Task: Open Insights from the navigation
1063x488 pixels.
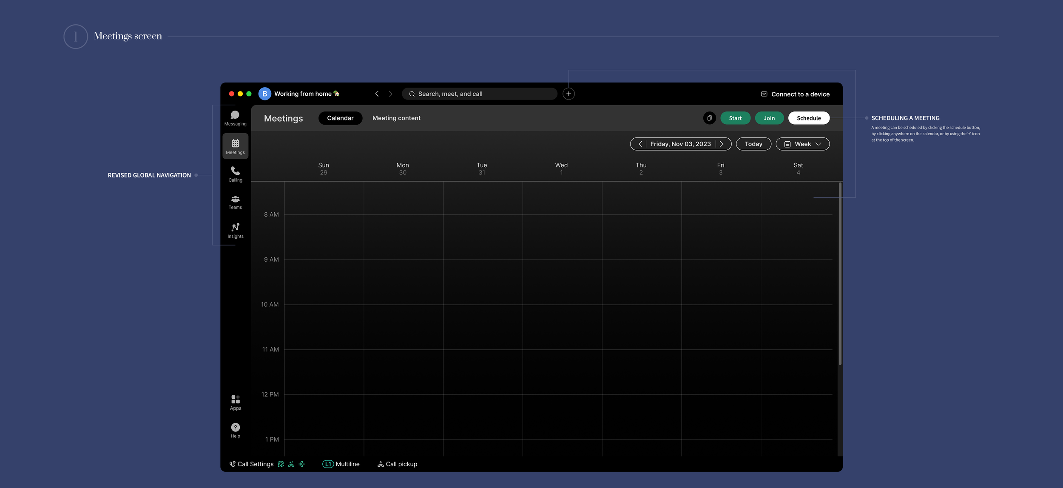Action: (235, 231)
